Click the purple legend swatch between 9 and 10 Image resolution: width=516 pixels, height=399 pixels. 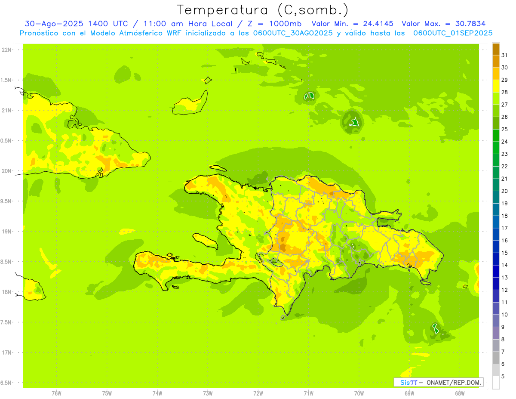[x=496, y=321]
